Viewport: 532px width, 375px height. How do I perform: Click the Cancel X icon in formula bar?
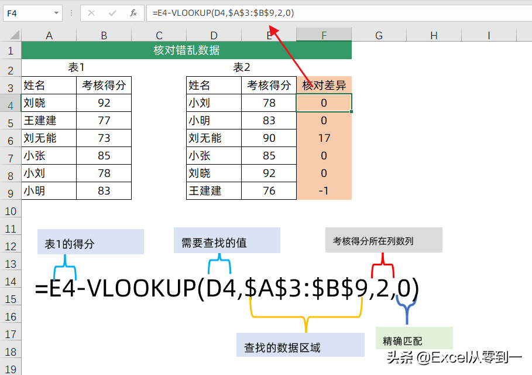tap(91, 12)
